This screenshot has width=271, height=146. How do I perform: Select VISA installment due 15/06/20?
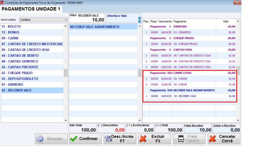coord(189,61)
